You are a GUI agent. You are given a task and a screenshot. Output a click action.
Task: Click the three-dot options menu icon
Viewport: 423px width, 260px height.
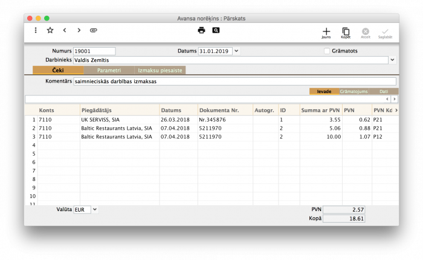36,30
